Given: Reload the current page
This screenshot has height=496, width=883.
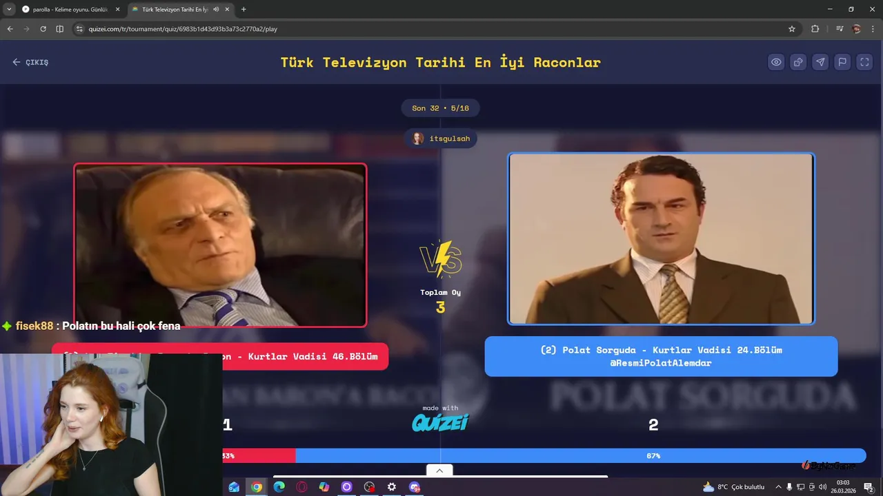Looking at the screenshot, I should tap(43, 29).
